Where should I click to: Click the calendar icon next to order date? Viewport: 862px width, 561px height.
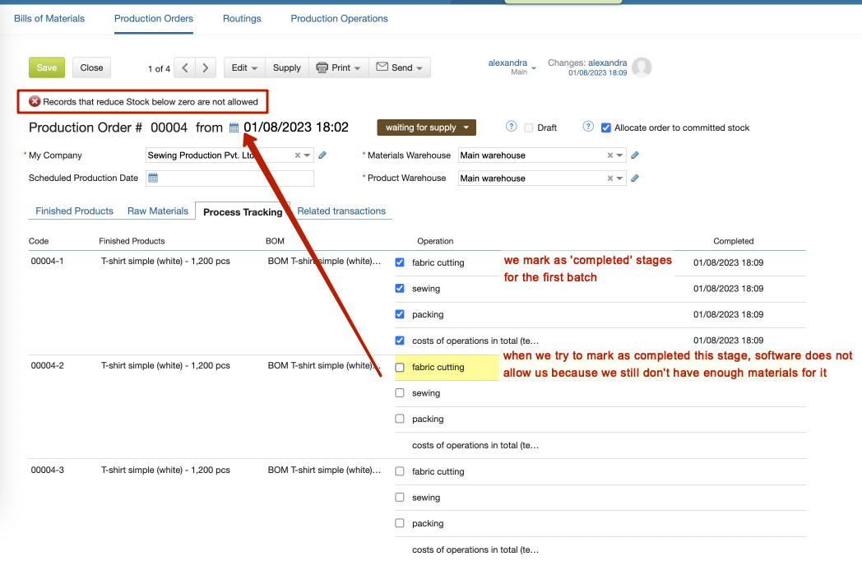pyautogui.click(x=234, y=128)
